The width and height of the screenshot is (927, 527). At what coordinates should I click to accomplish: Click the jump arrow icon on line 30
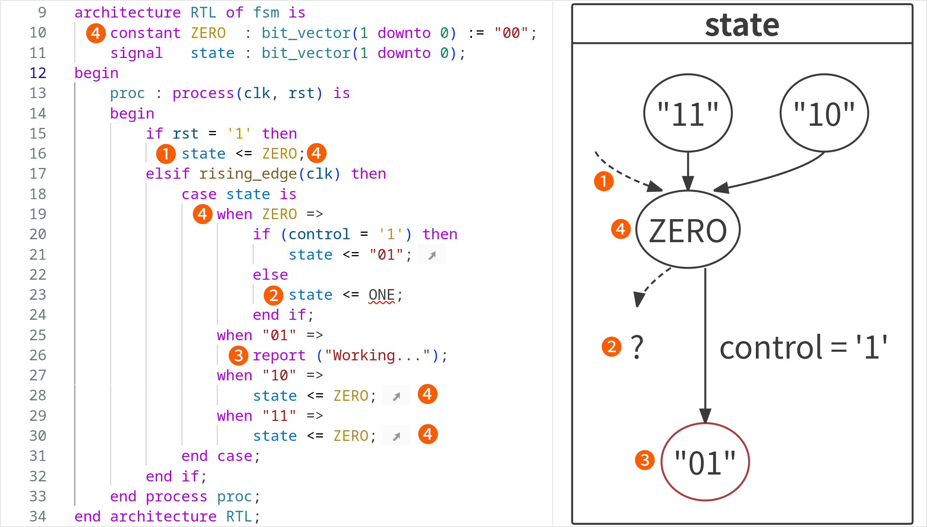pyautogui.click(x=396, y=436)
